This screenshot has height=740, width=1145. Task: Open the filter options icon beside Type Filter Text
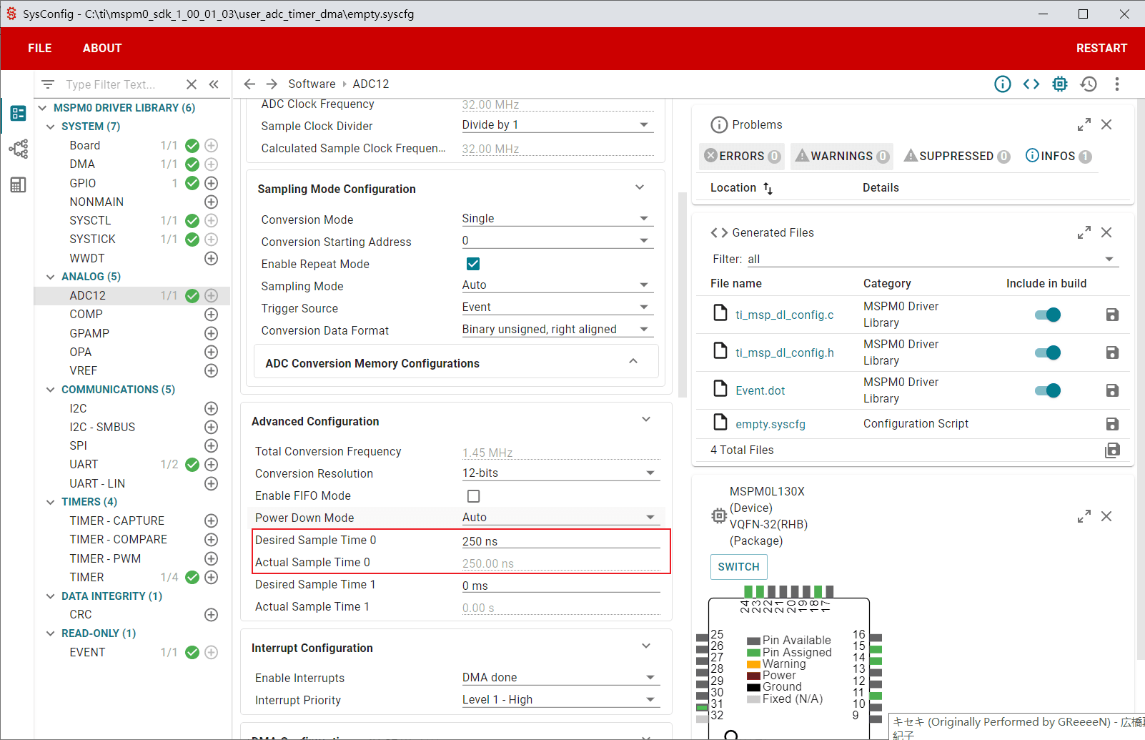click(48, 84)
